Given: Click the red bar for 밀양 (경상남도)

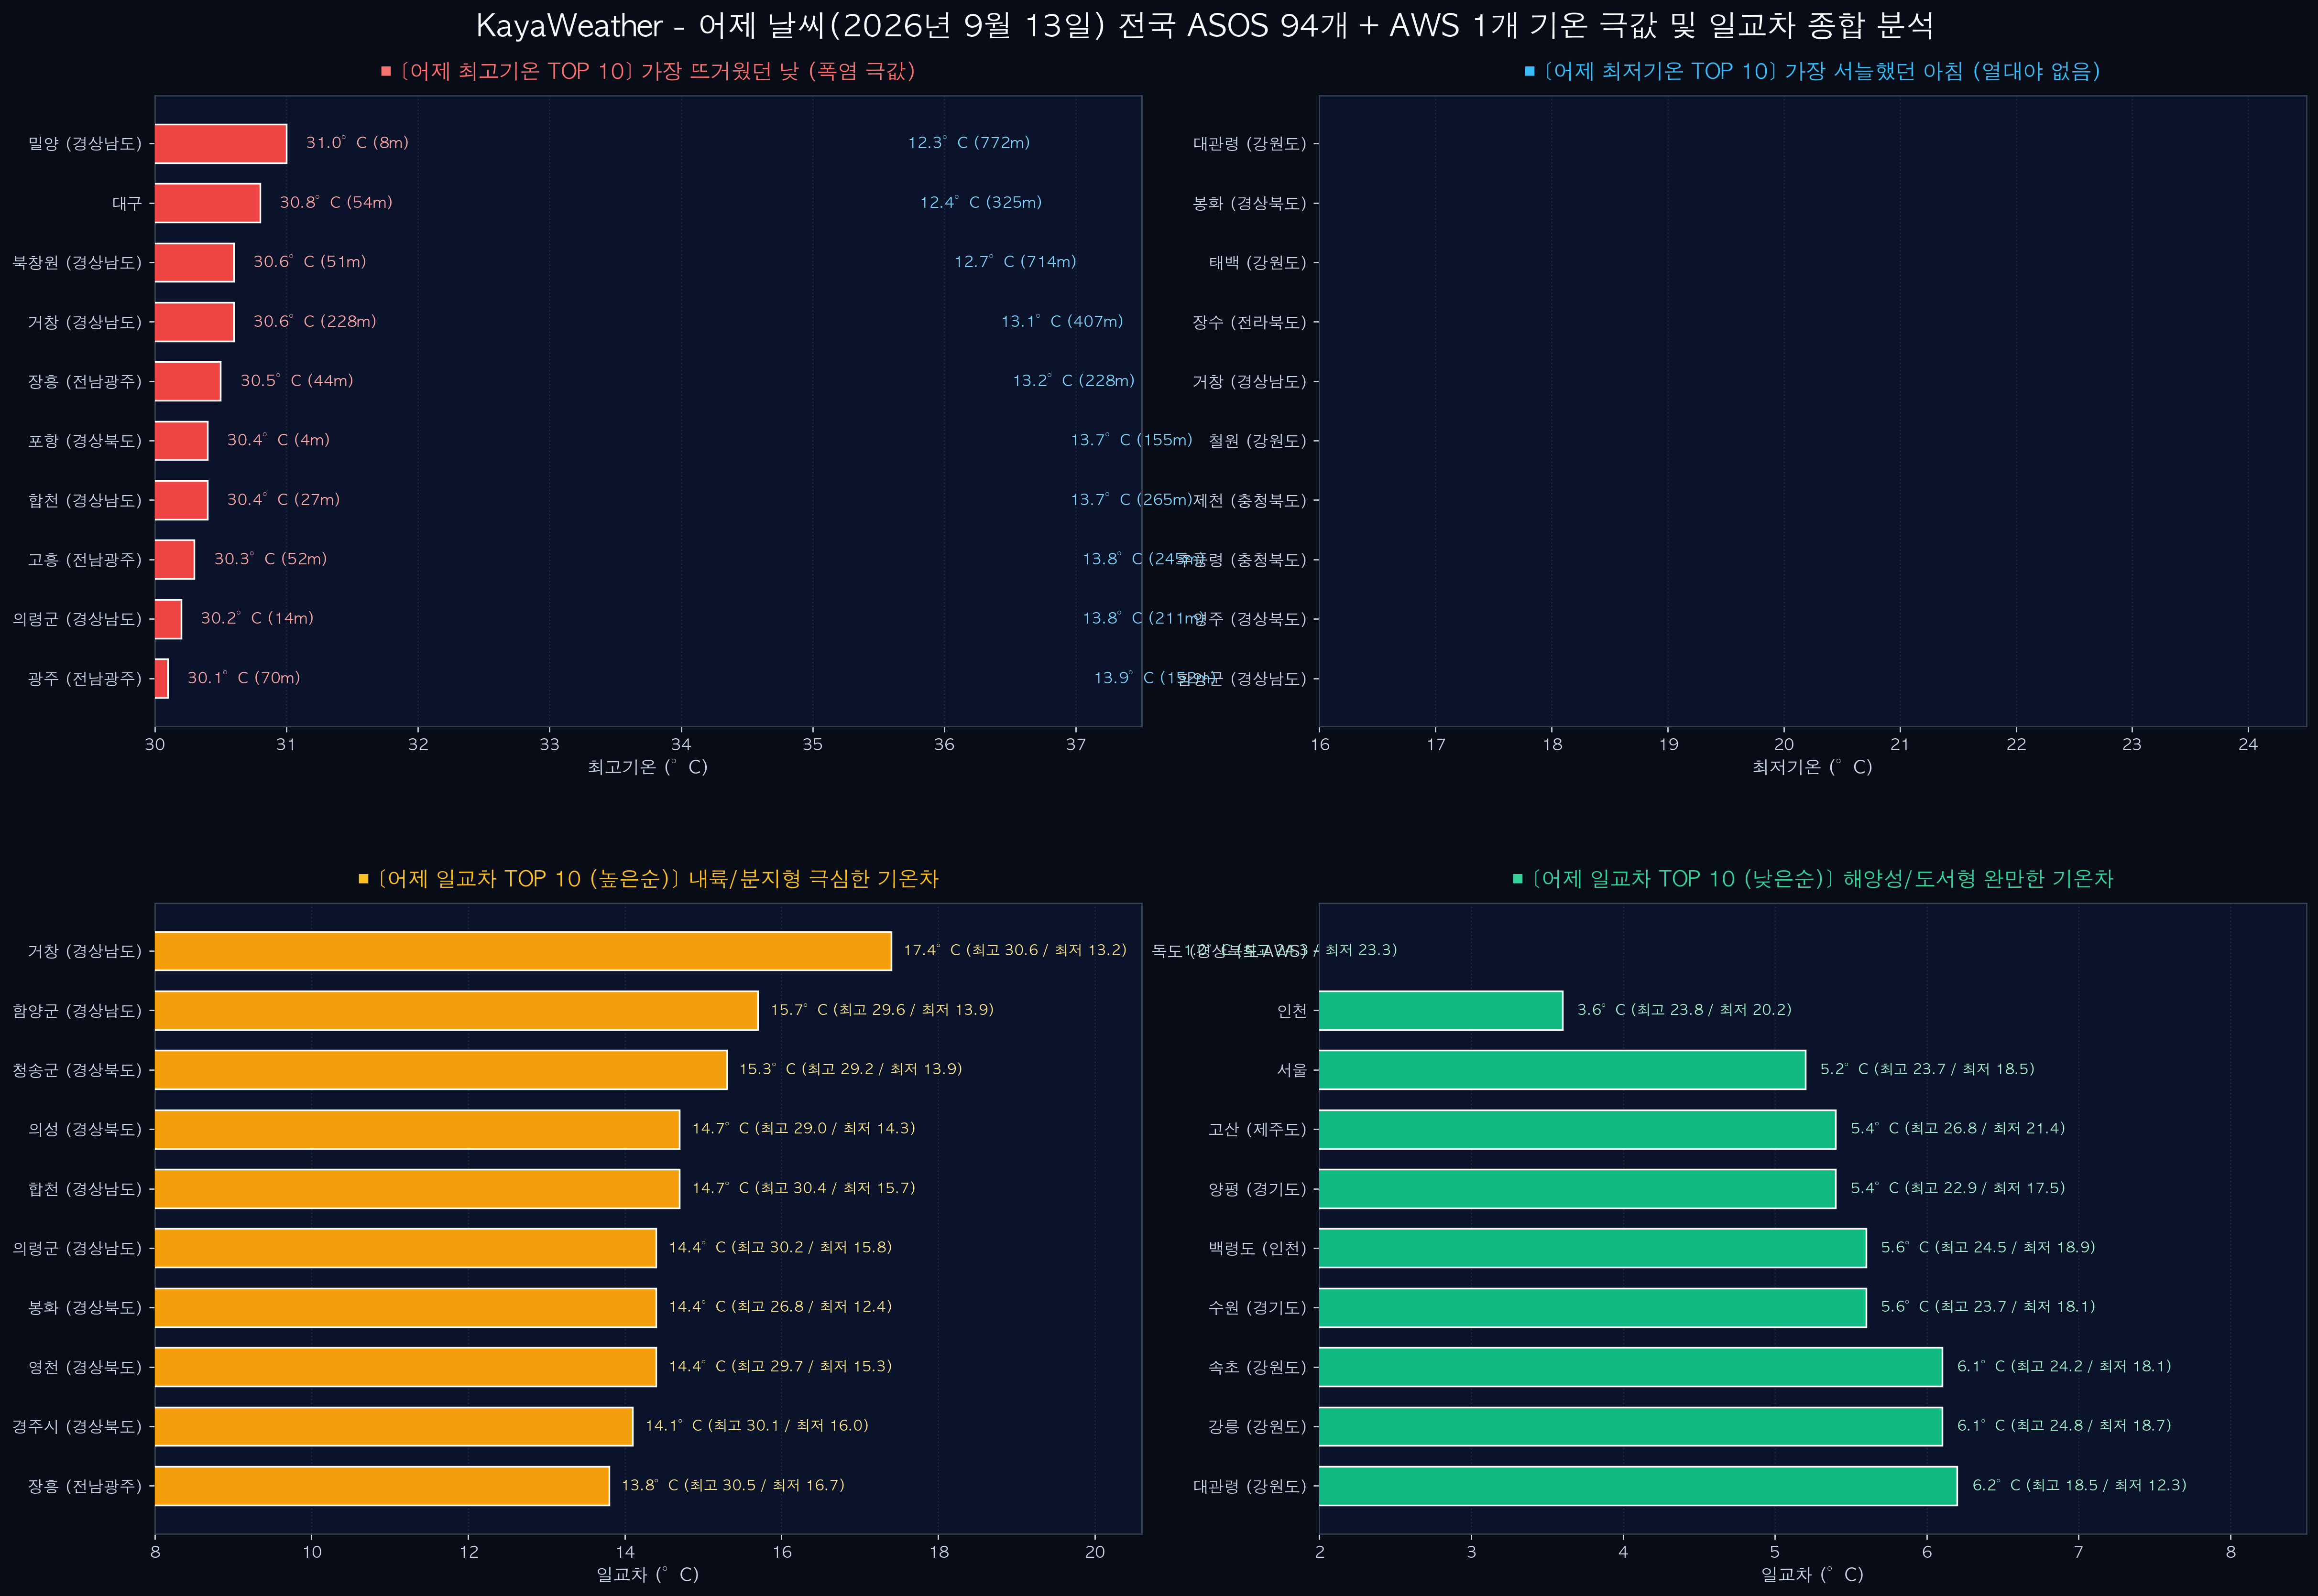Looking at the screenshot, I should [221, 144].
